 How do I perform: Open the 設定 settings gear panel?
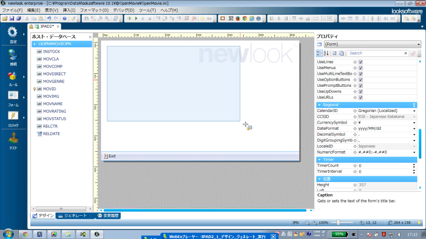point(13,35)
